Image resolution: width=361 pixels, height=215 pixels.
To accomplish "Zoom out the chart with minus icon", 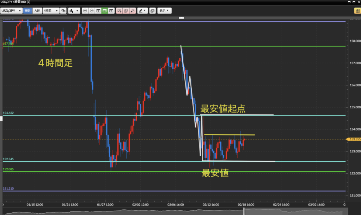I will pos(92,11).
